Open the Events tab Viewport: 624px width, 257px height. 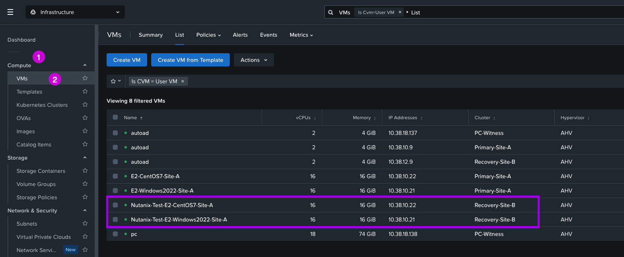269,35
